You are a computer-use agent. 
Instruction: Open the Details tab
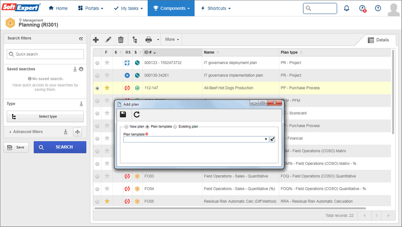click(x=378, y=40)
